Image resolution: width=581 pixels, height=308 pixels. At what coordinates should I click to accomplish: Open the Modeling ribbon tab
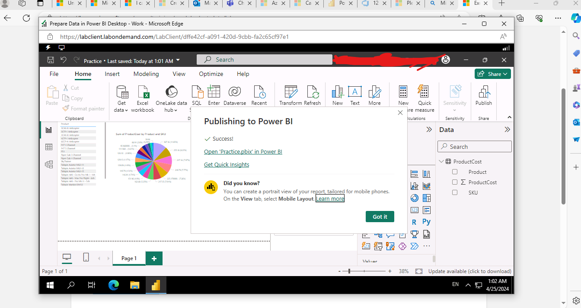[146, 74]
